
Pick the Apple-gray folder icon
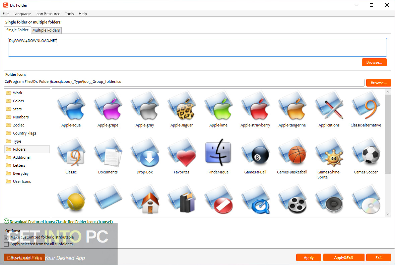pyautogui.click(x=145, y=106)
